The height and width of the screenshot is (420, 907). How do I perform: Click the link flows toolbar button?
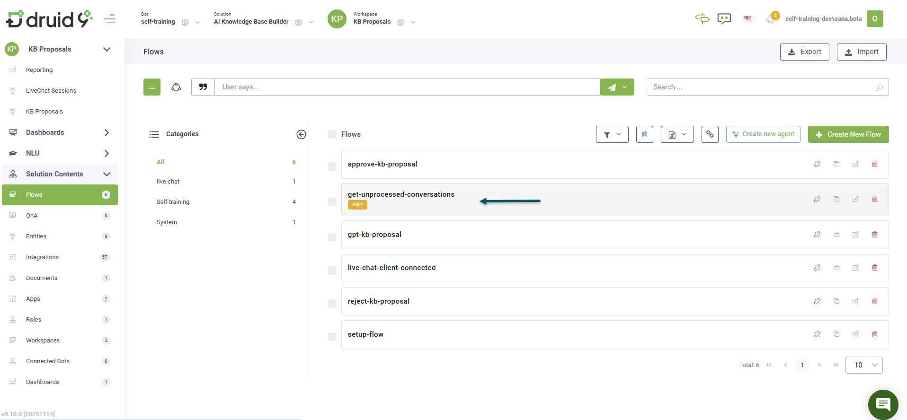click(710, 134)
